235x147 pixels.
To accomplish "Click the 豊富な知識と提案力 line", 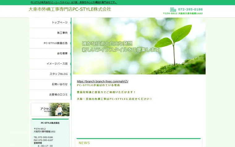I will tap(106, 92).
